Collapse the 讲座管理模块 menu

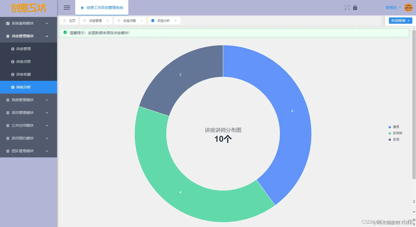[x=28, y=36]
